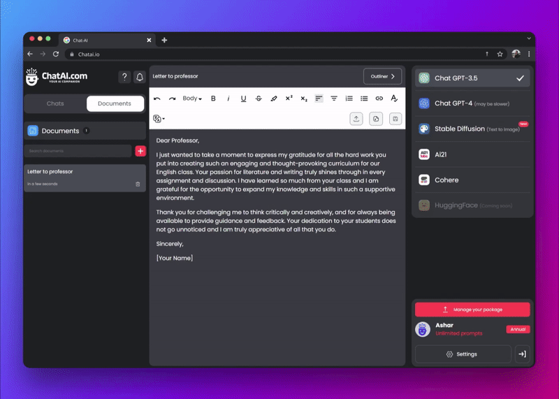Add a new document with the red plus
559x399 pixels.
point(140,151)
